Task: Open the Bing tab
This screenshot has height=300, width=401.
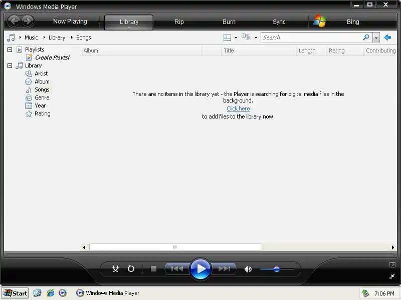Action: coord(353,21)
